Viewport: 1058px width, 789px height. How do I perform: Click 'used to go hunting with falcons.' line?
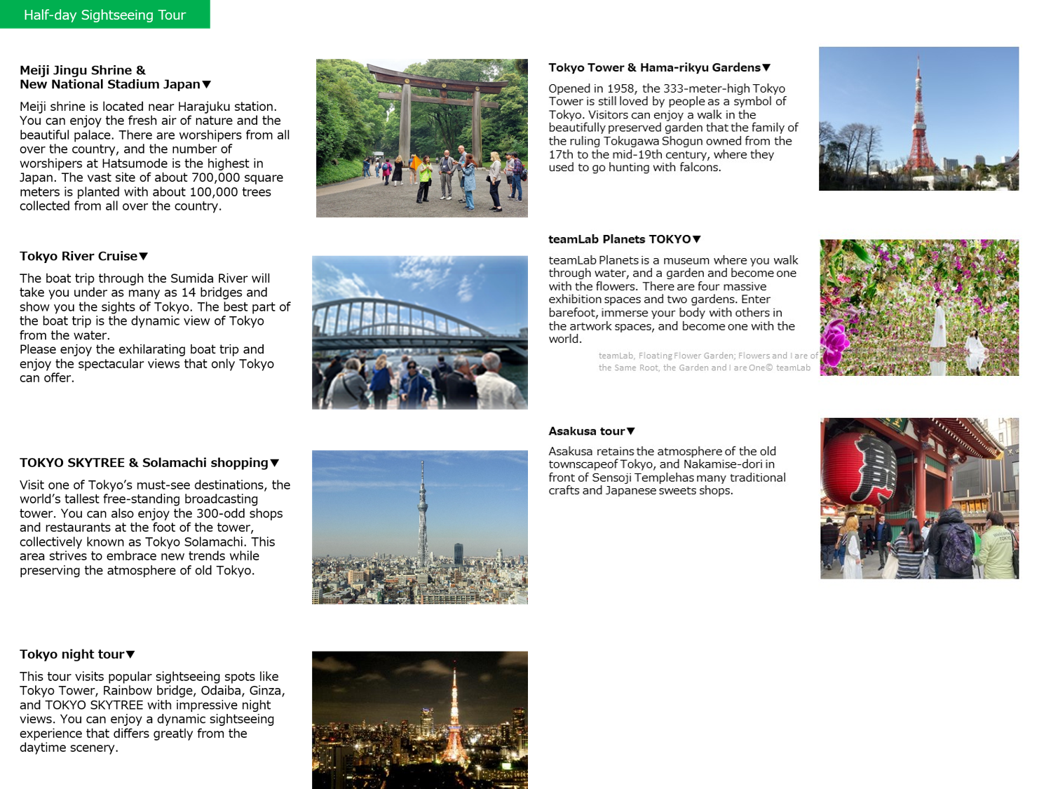pyautogui.click(x=635, y=167)
